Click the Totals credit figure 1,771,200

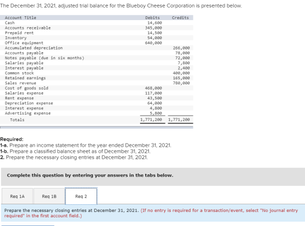coord(179,120)
